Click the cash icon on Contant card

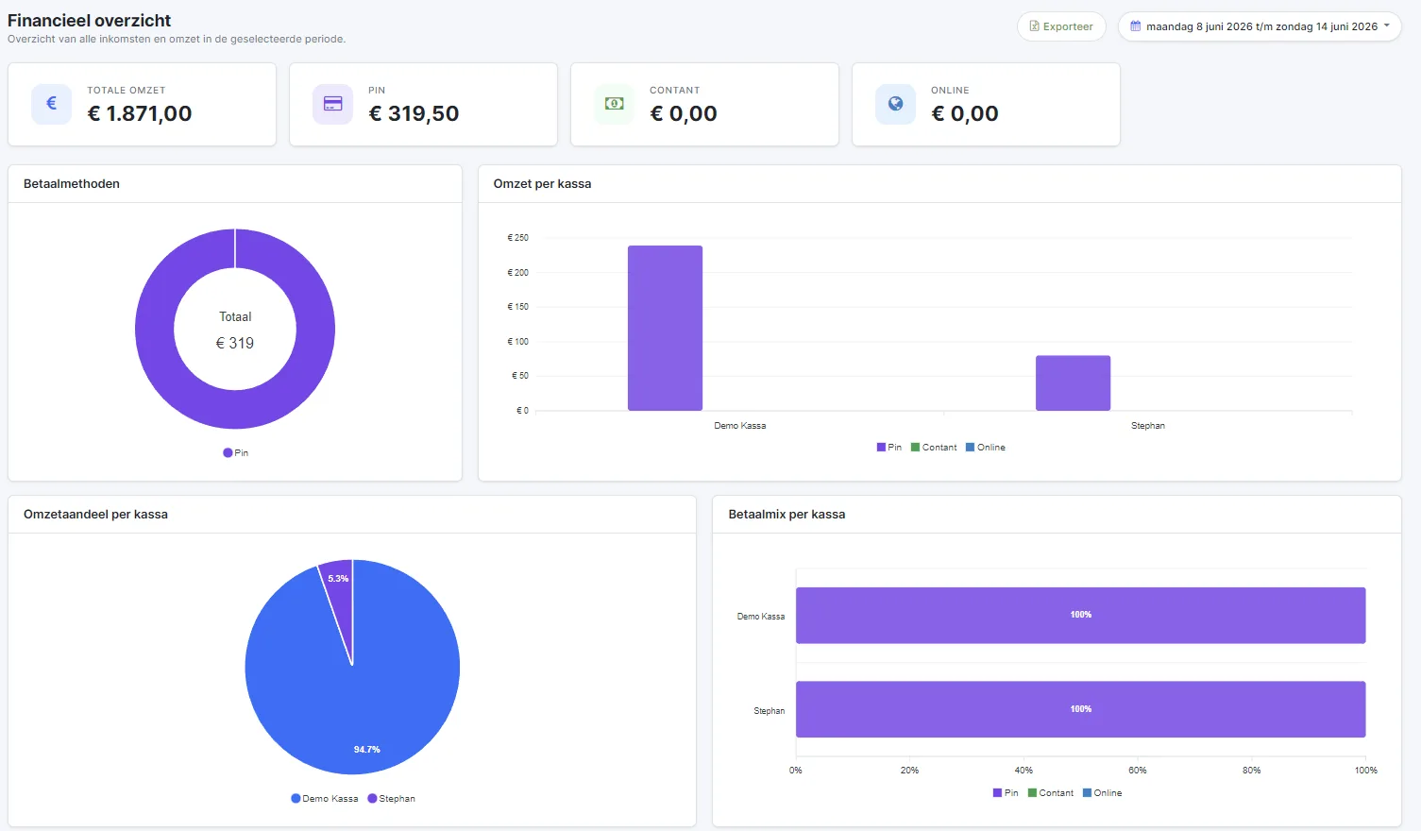[614, 104]
